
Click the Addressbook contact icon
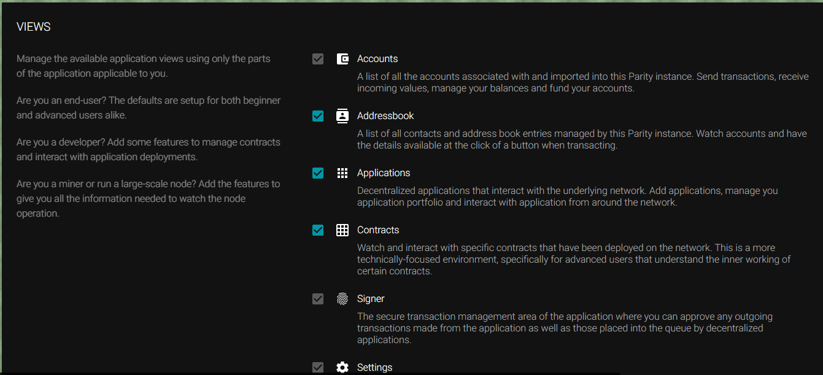[342, 116]
